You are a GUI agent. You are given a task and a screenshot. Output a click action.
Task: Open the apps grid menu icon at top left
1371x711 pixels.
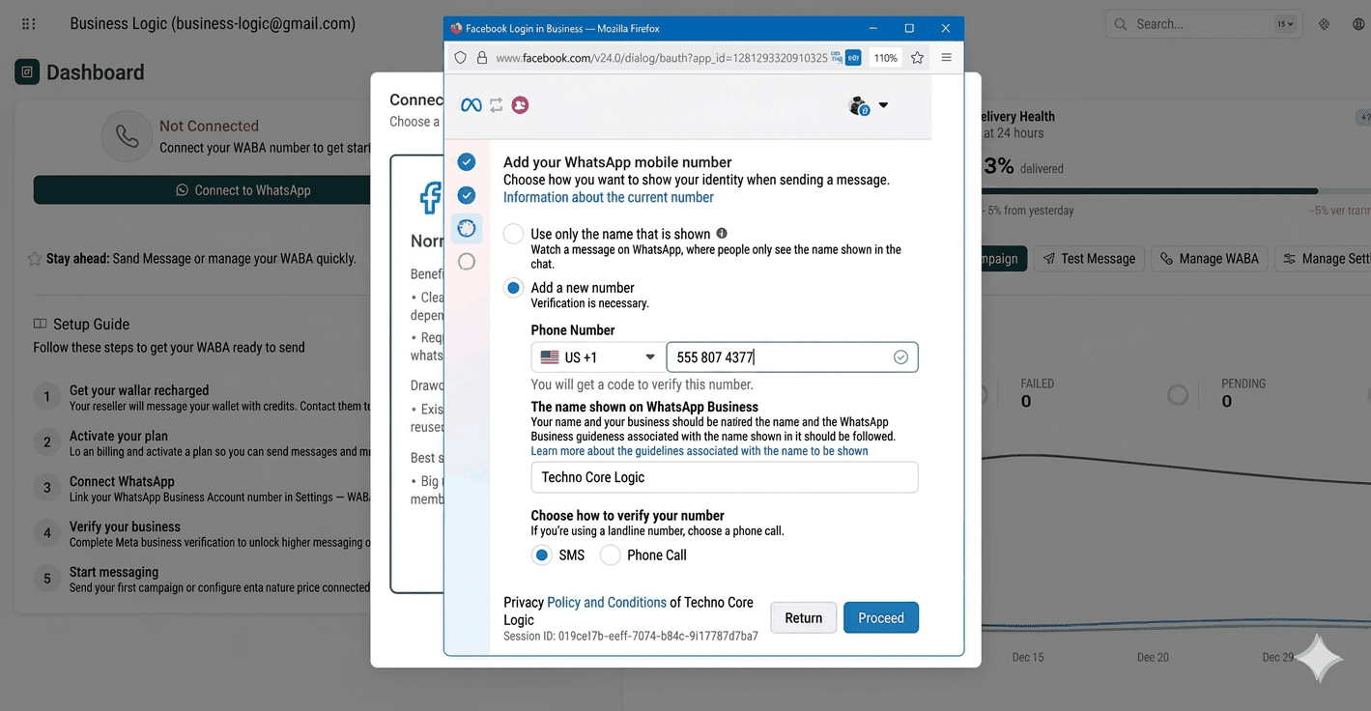(29, 24)
